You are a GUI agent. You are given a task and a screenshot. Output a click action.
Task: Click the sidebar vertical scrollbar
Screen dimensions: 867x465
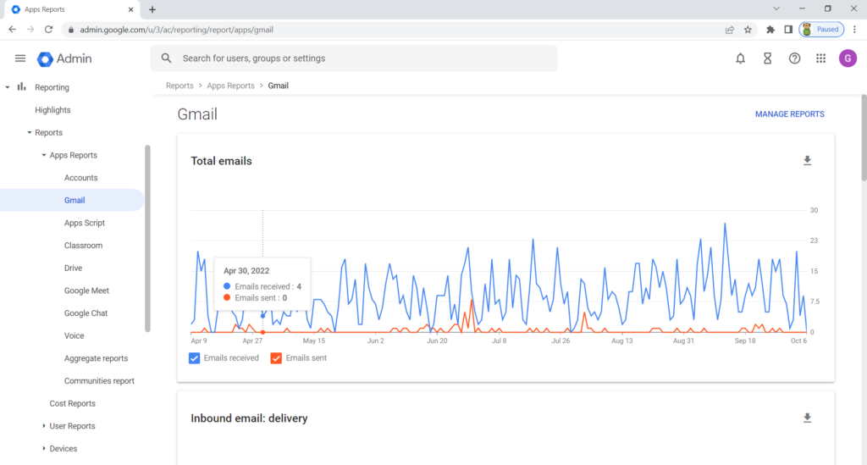pos(147,238)
